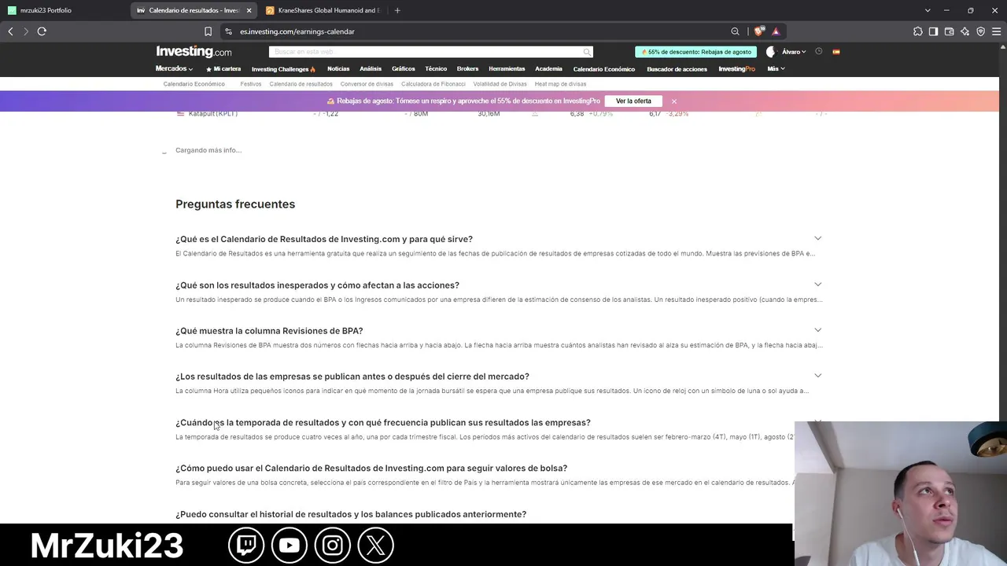The width and height of the screenshot is (1007, 566).
Task: Open the X icon in the bottom overlay
Action: pyautogui.click(x=375, y=545)
